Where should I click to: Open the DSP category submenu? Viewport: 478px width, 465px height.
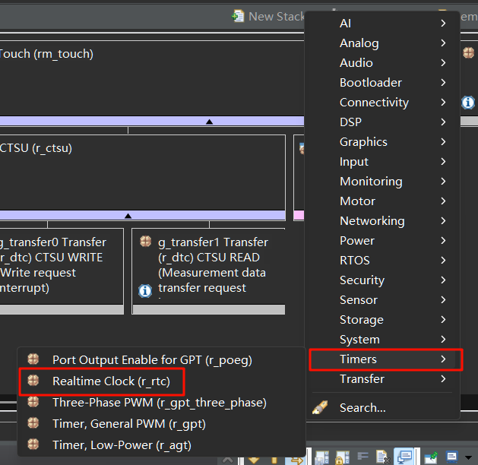[382, 122]
